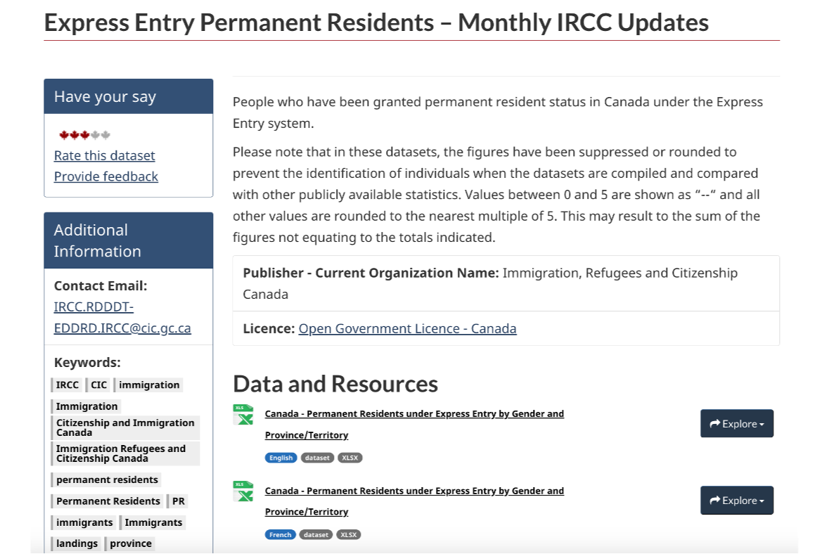Viewport: 829px width, 554px height.
Task: Open the Provide feedback link
Action: coord(105,176)
